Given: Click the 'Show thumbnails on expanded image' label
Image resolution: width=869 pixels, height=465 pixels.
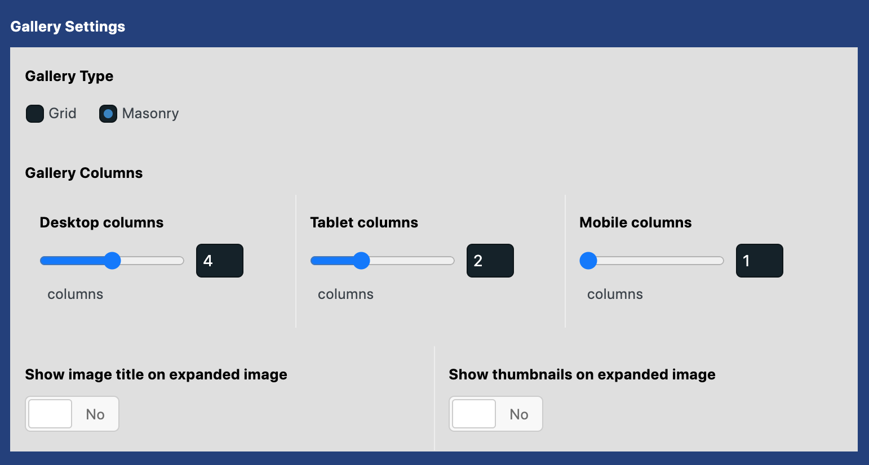Looking at the screenshot, I should pos(582,374).
